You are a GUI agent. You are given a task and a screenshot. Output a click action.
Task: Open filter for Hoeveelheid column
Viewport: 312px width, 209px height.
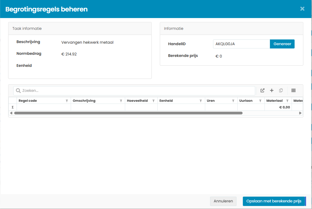(153, 101)
